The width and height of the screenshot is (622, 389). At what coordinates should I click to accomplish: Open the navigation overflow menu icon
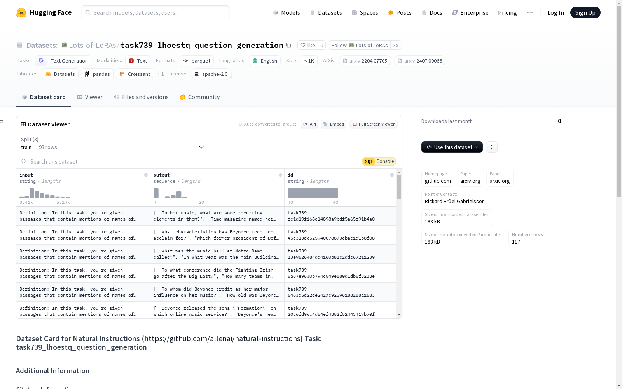tap(530, 12)
